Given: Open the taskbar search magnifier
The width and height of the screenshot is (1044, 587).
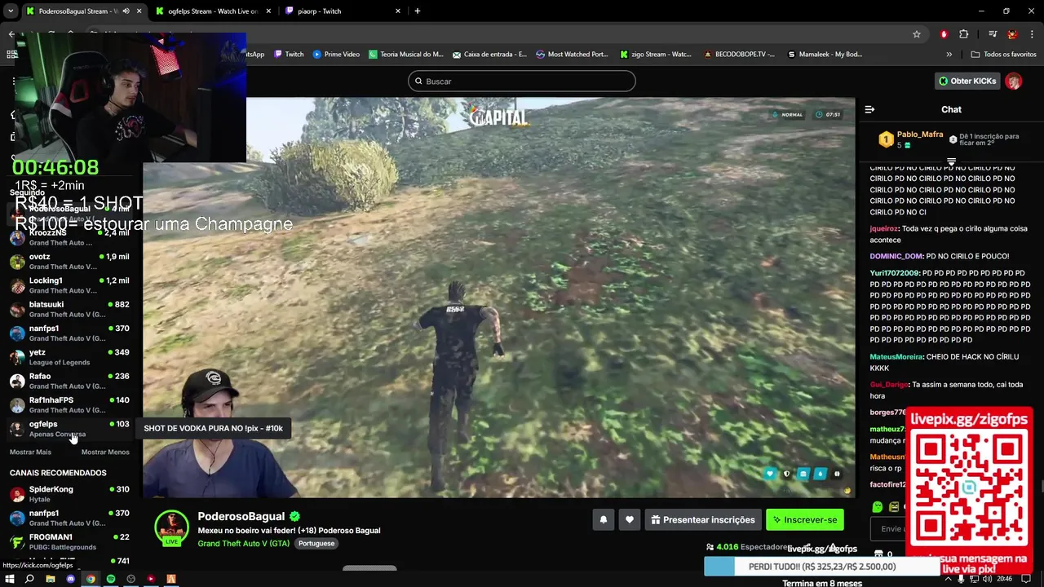Looking at the screenshot, I should (29, 579).
